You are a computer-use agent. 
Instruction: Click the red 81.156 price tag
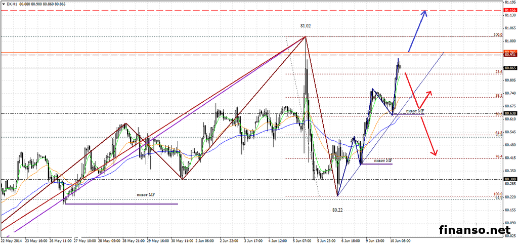510,10
